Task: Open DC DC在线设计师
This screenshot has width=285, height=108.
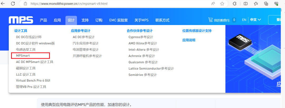Action: pos(29,37)
